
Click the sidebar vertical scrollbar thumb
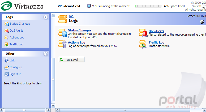pos(53,79)
